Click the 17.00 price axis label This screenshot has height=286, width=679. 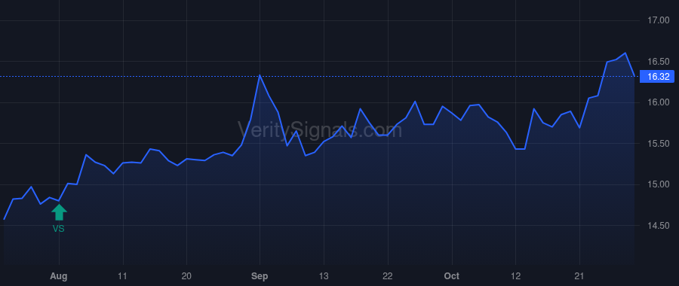coord(658,20)
